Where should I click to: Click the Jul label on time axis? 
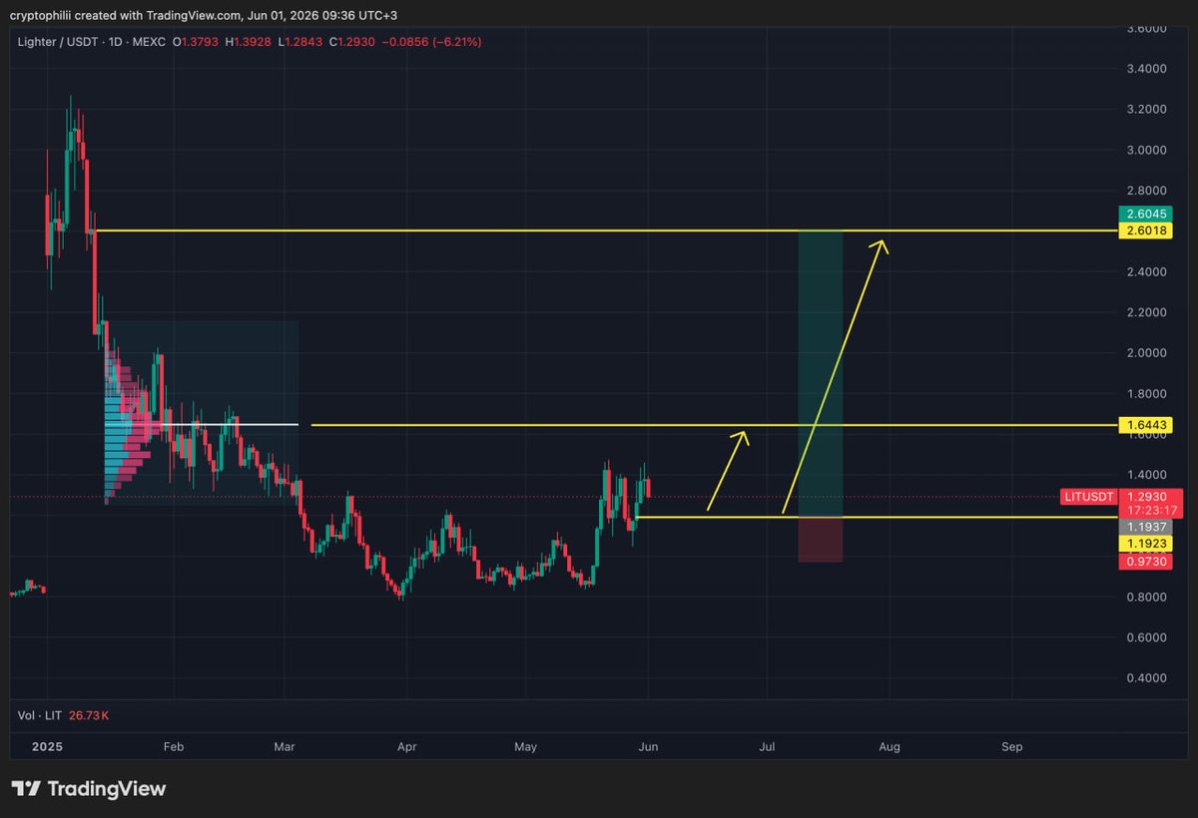tap(768, 746)
